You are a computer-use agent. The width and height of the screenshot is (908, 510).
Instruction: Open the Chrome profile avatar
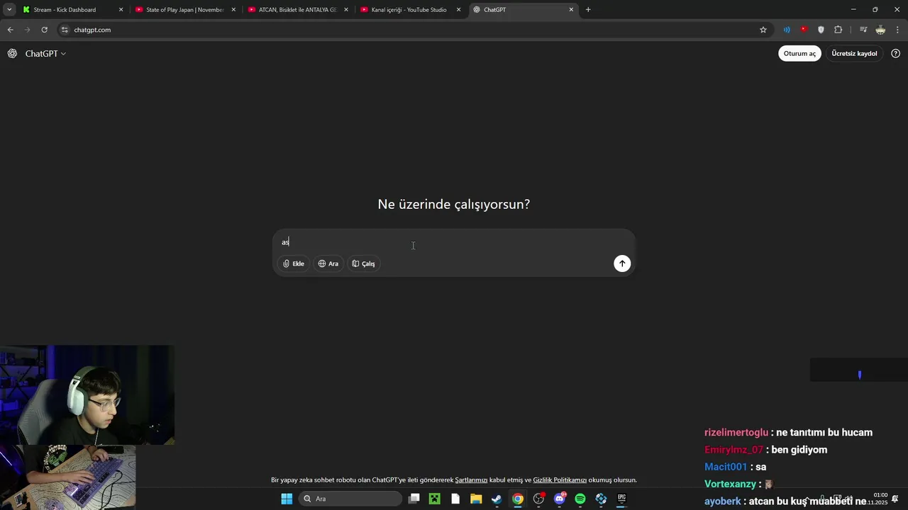[x=880, y=30]
